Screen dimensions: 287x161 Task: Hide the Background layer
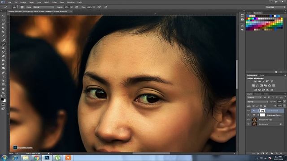[248, 124]
